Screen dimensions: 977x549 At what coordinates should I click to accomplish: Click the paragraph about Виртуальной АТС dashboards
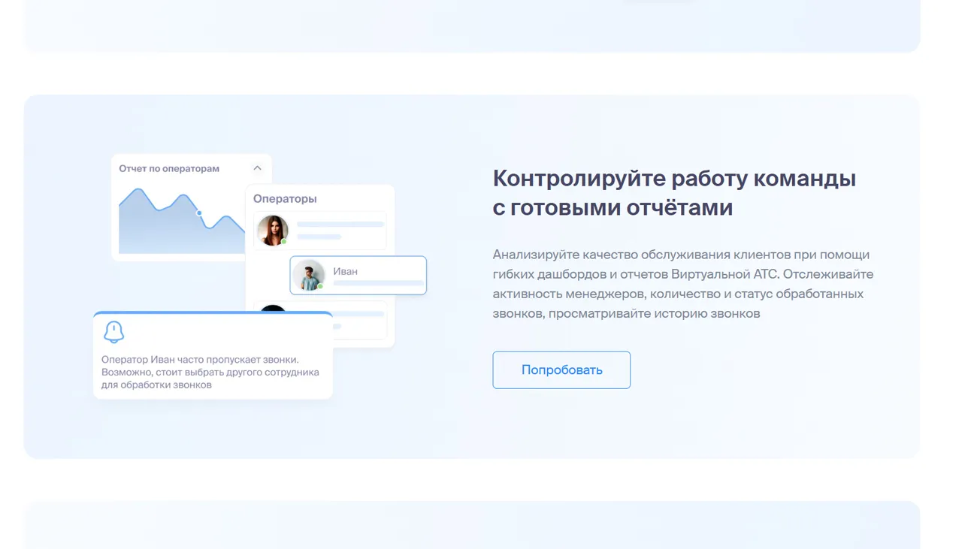coord(682,284)
